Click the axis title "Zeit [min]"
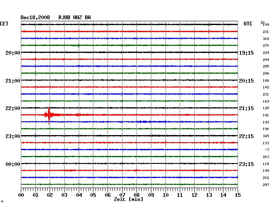This screenshot has height=206, width=271. 128,199
